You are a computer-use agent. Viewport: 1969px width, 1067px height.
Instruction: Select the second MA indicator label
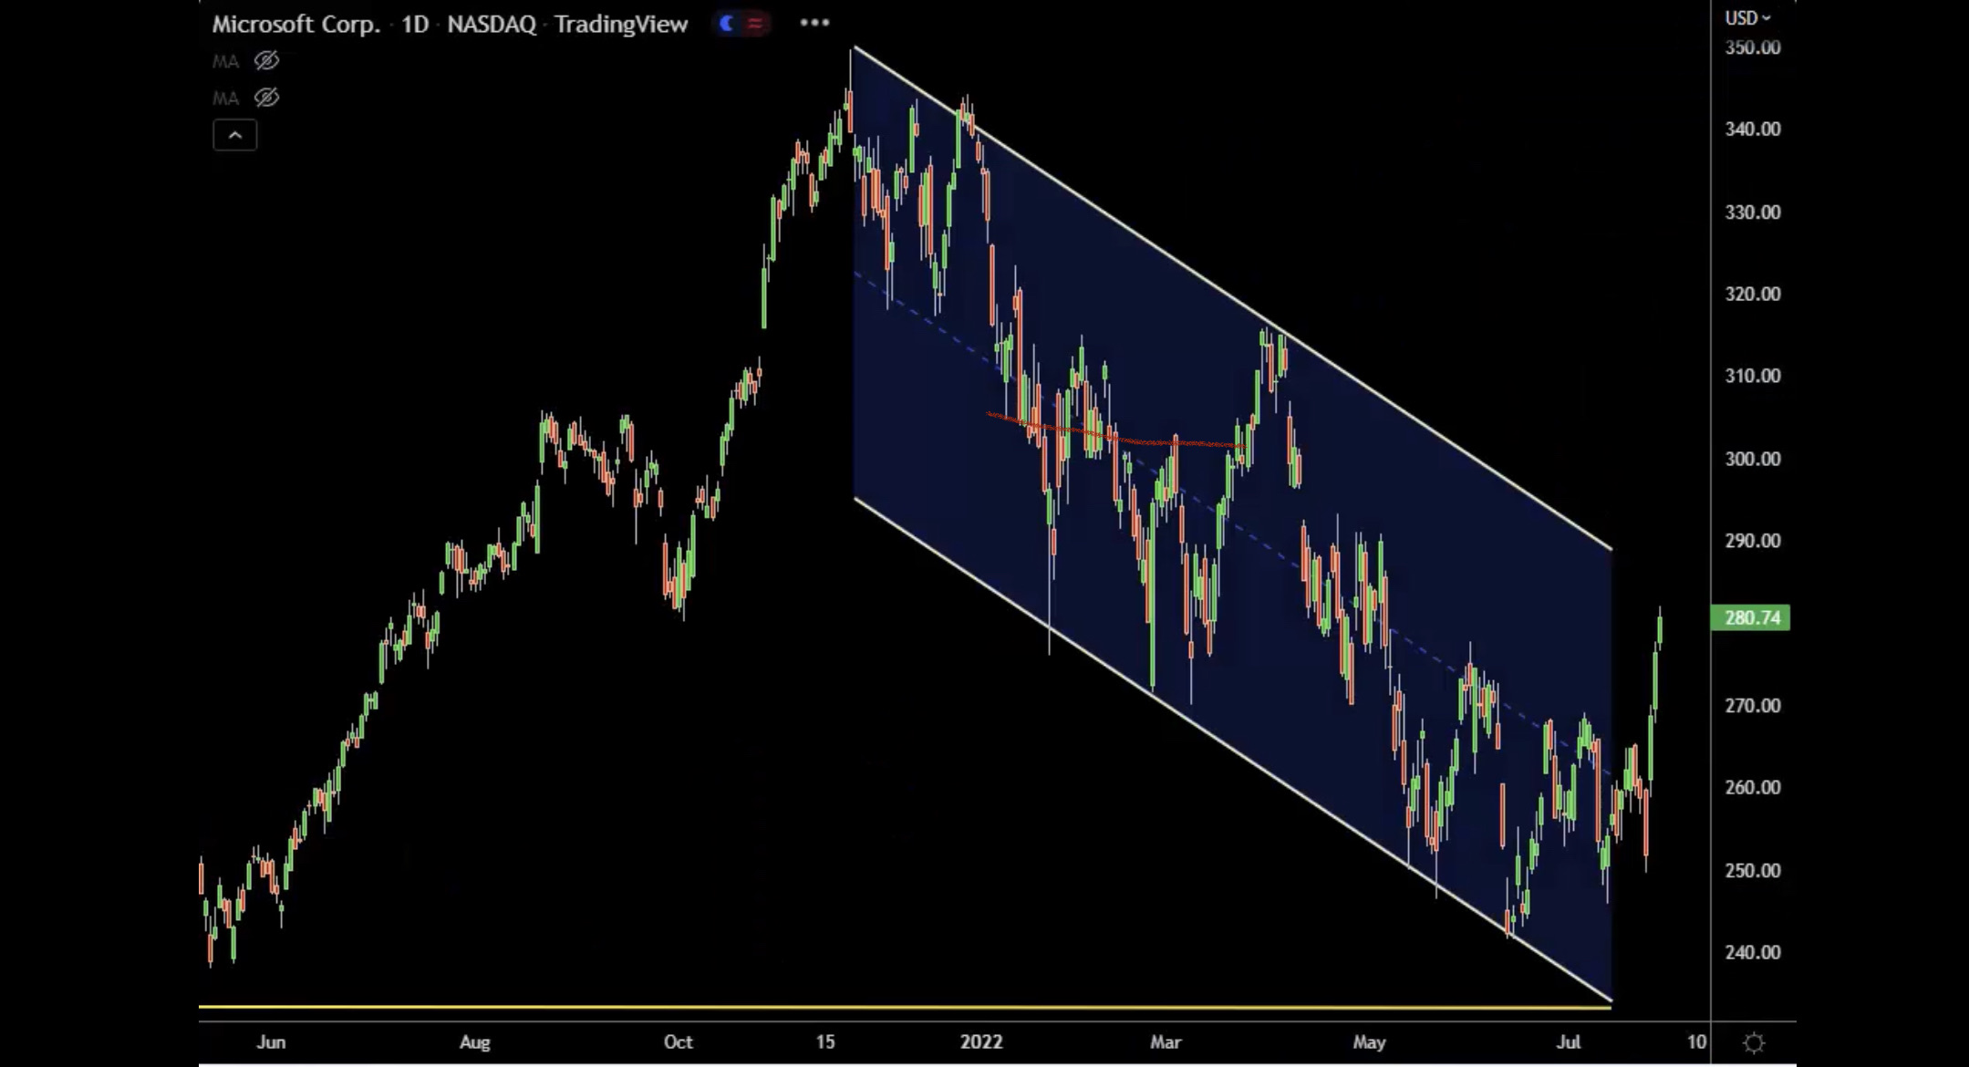coord(225,98)
